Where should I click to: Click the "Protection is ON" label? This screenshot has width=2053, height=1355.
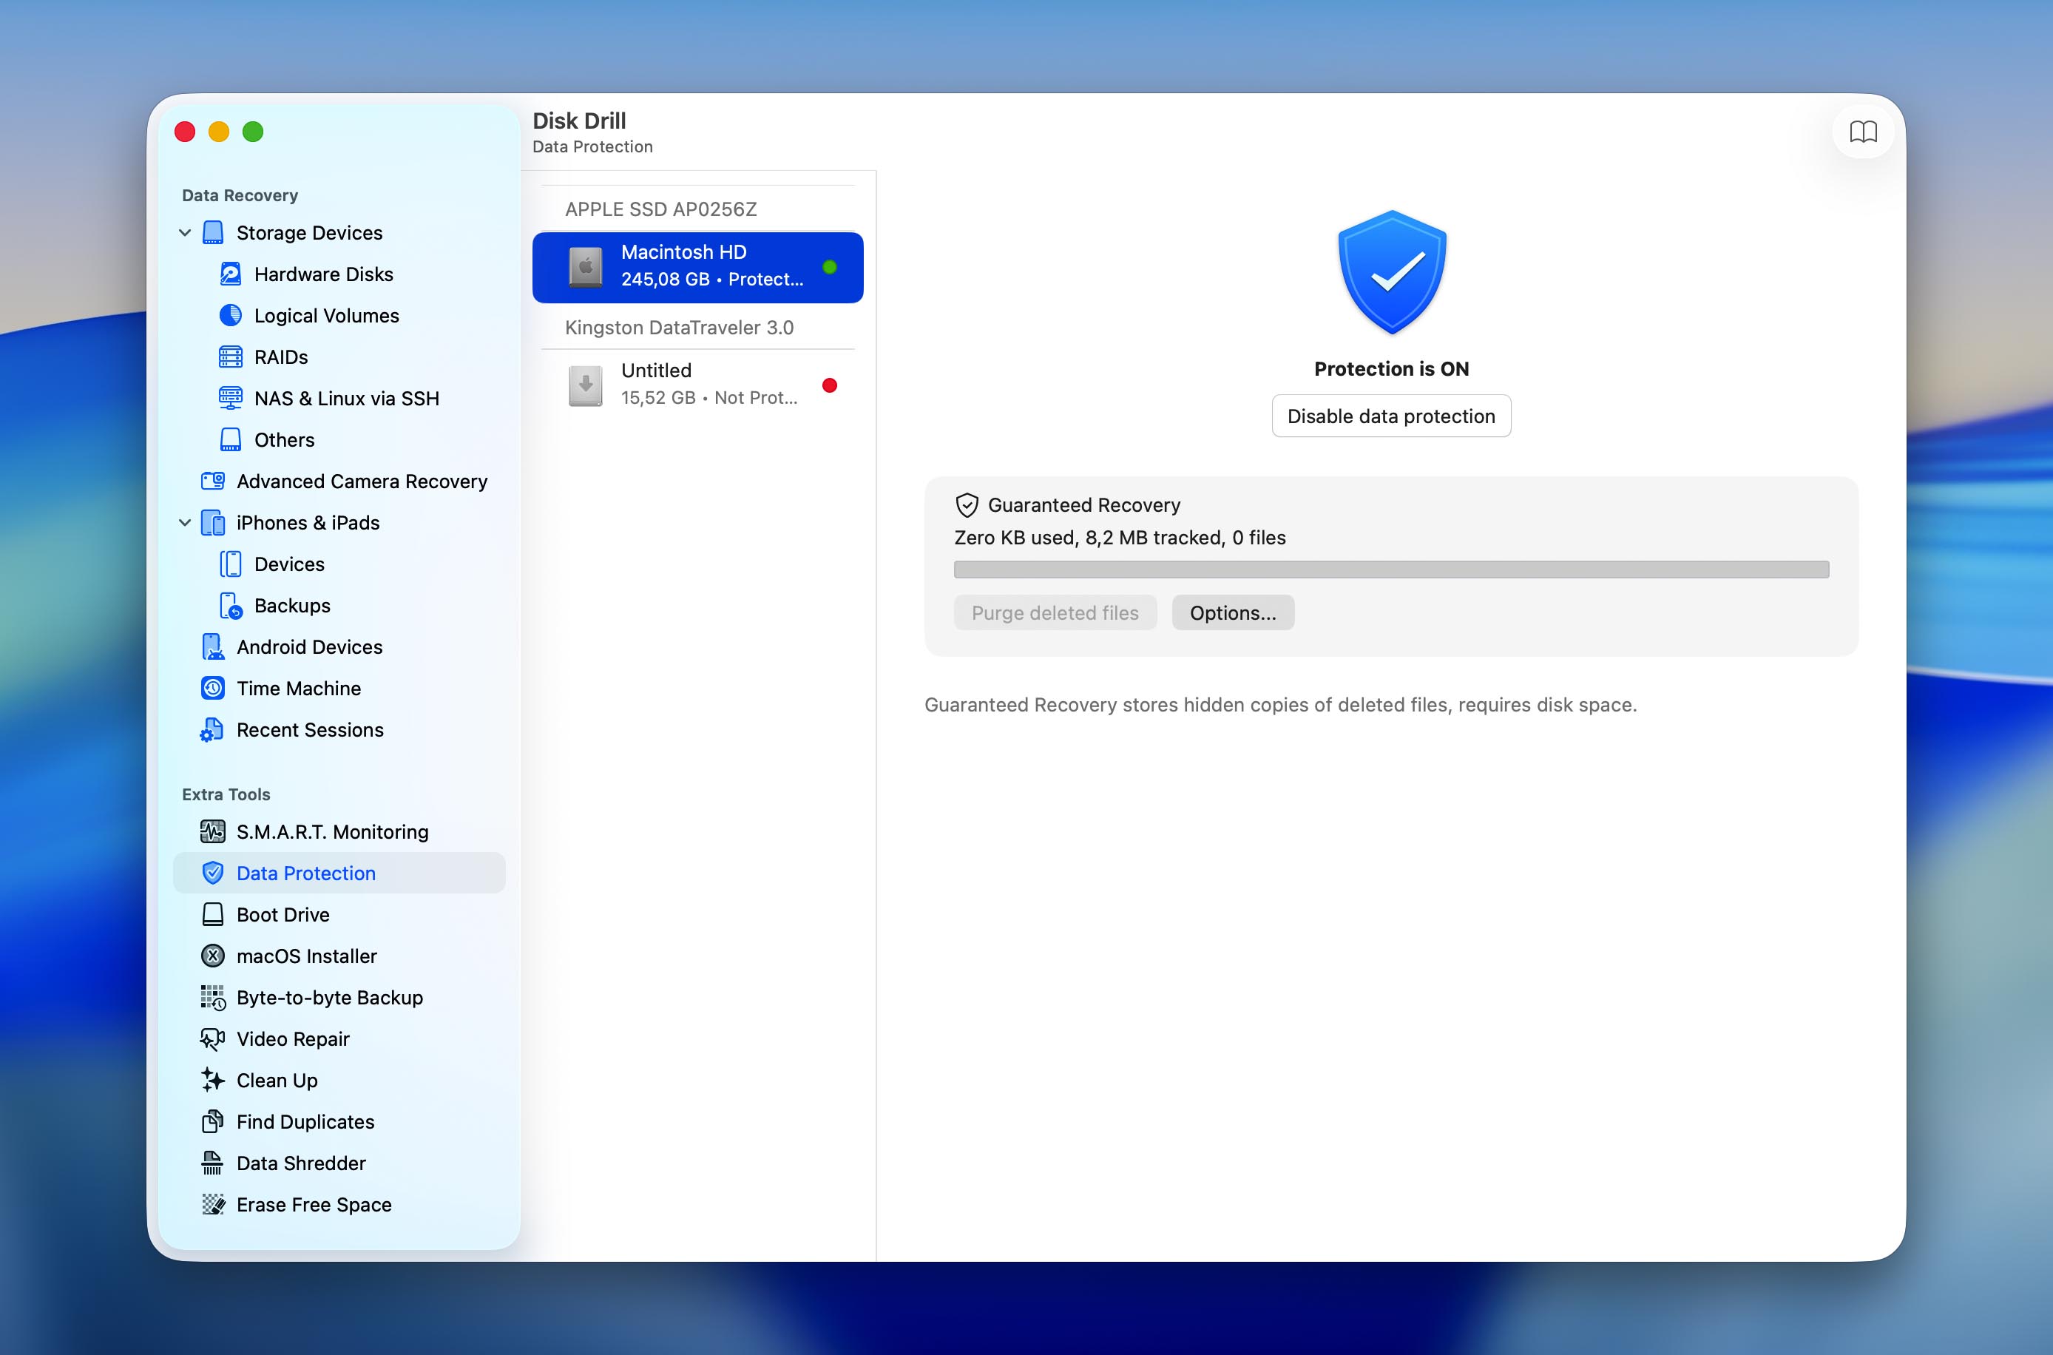coord(1391,369)
